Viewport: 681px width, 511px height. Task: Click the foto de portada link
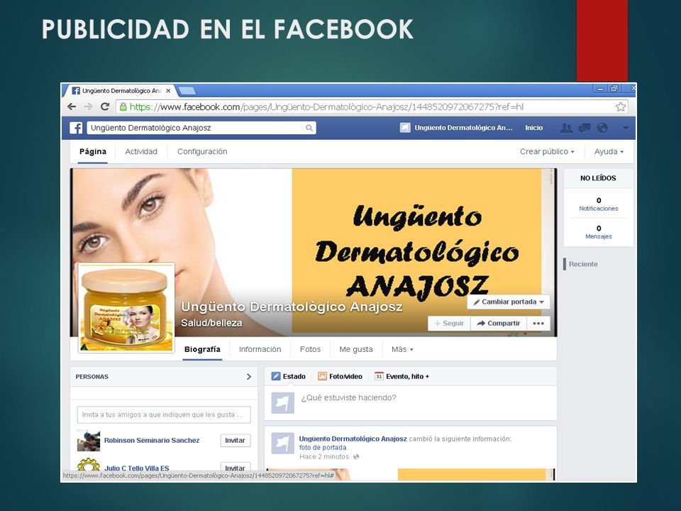click(x=323, y=448)
